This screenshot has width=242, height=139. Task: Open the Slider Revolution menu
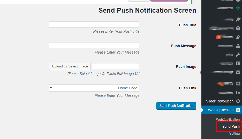(220, 101)
